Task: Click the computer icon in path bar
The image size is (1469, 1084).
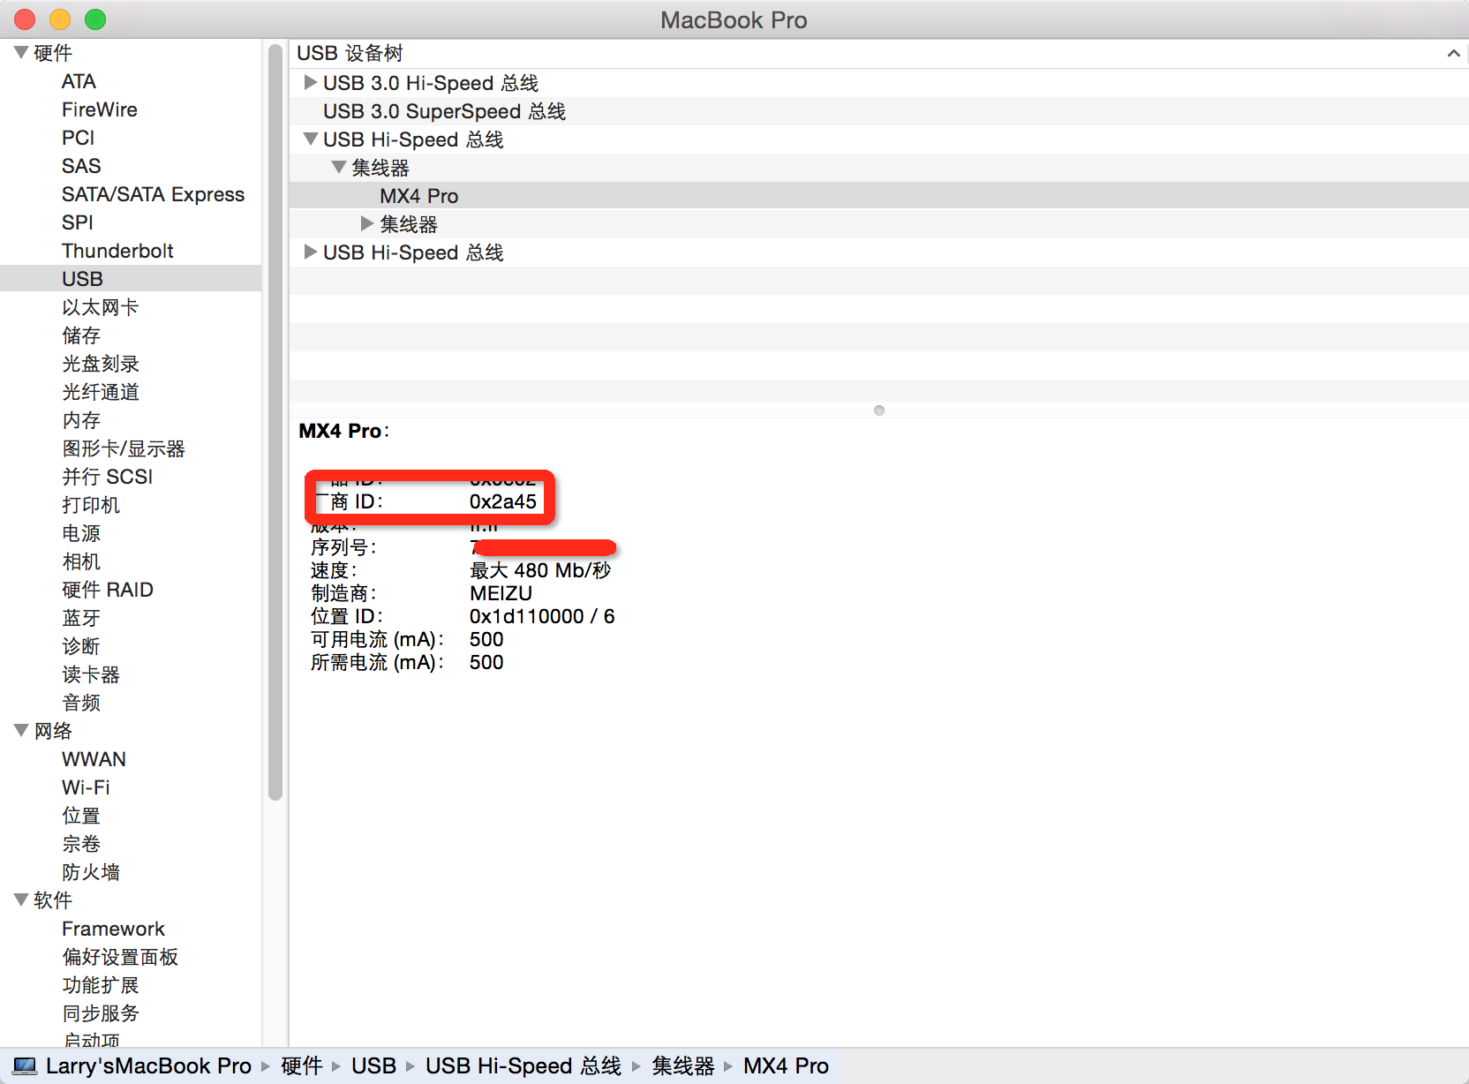Action: (x=25, y=1066)
